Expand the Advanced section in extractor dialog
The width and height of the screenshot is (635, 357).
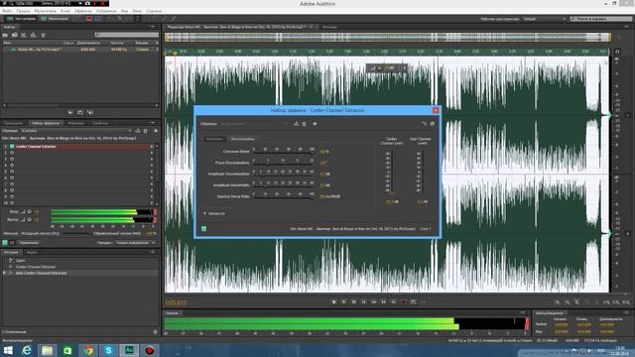[205, 213]
